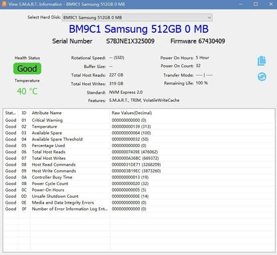Select the Temperature attribute row in table
Viewport: 277px width, 255px height.
tap(139, 127)
